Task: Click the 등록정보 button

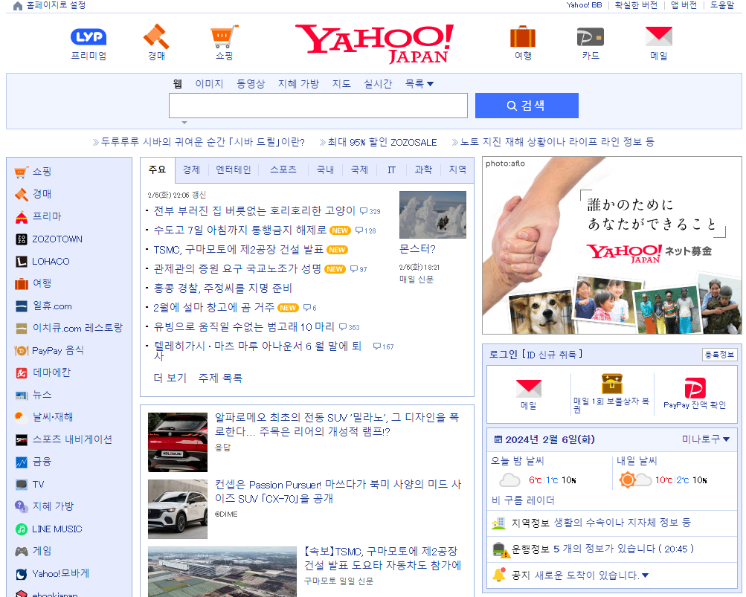Action: pyautogui.click(x=720, y=355)
